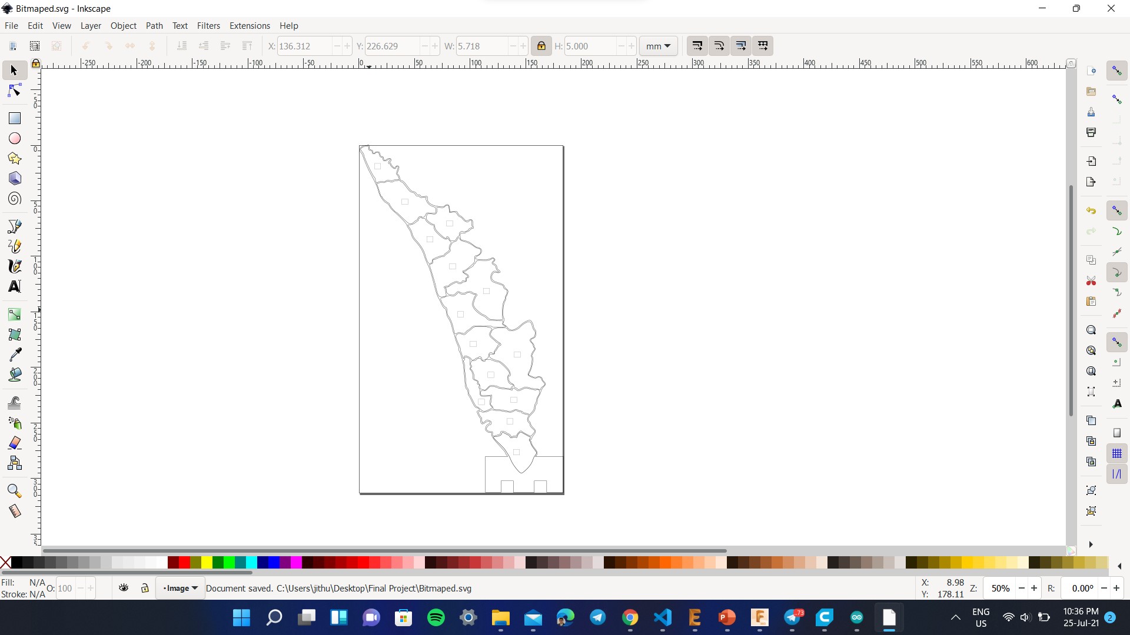Click Select all objects icon
The image size is (1130, 635).
(13, 46)
